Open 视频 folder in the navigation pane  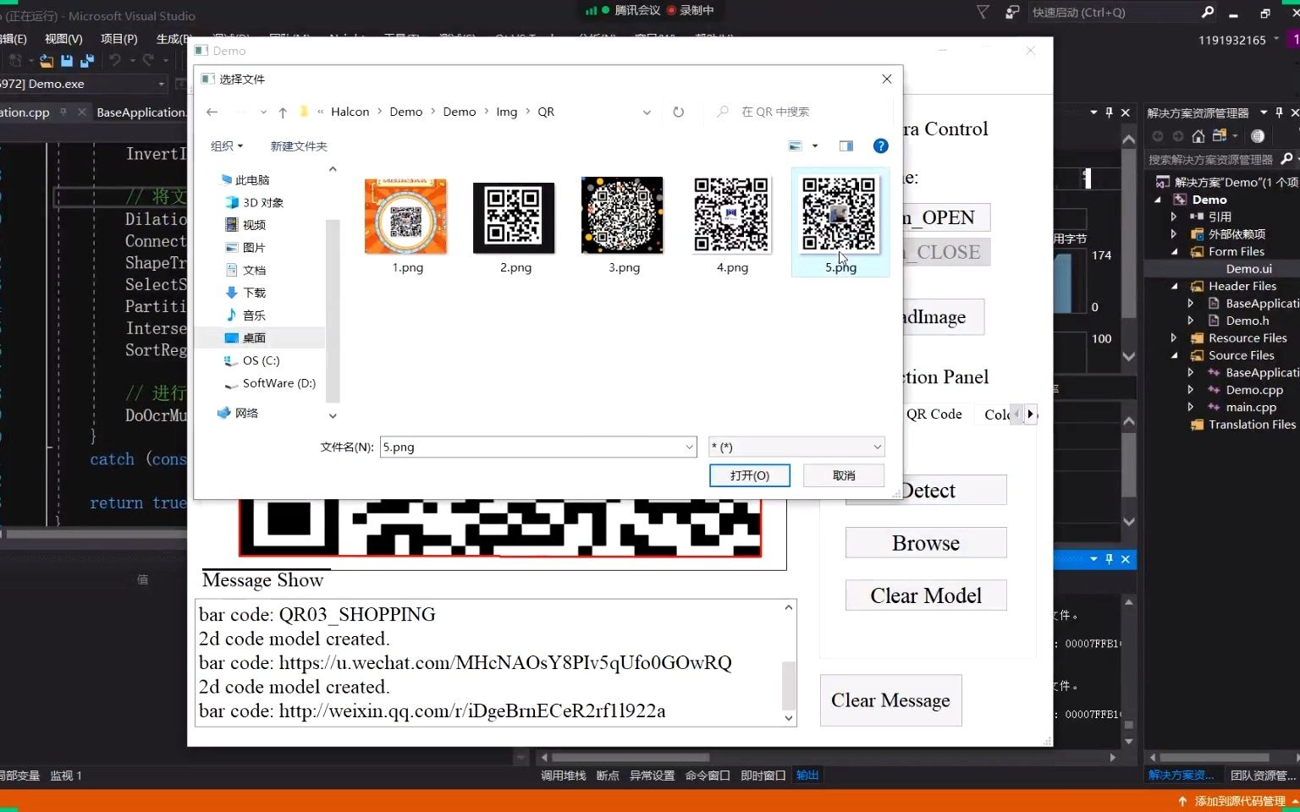(x=254, y=224)
